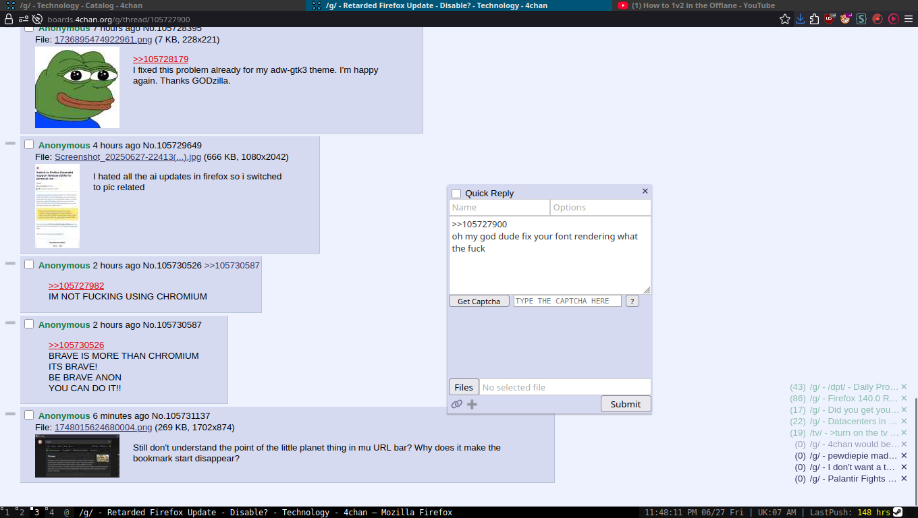Remove '4chan would be' thread from watcher

click(x=904, y=444)
